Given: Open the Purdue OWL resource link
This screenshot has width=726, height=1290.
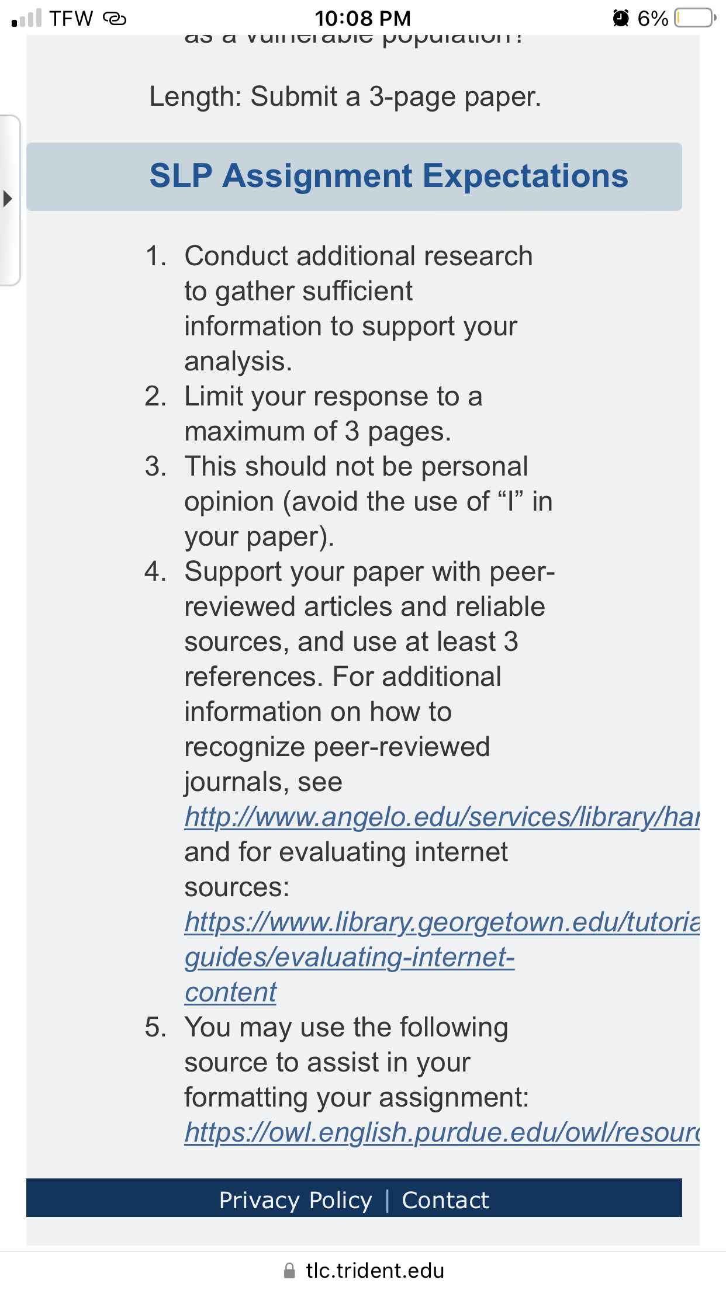Looking at the screenshot, I should [442, 1132].
